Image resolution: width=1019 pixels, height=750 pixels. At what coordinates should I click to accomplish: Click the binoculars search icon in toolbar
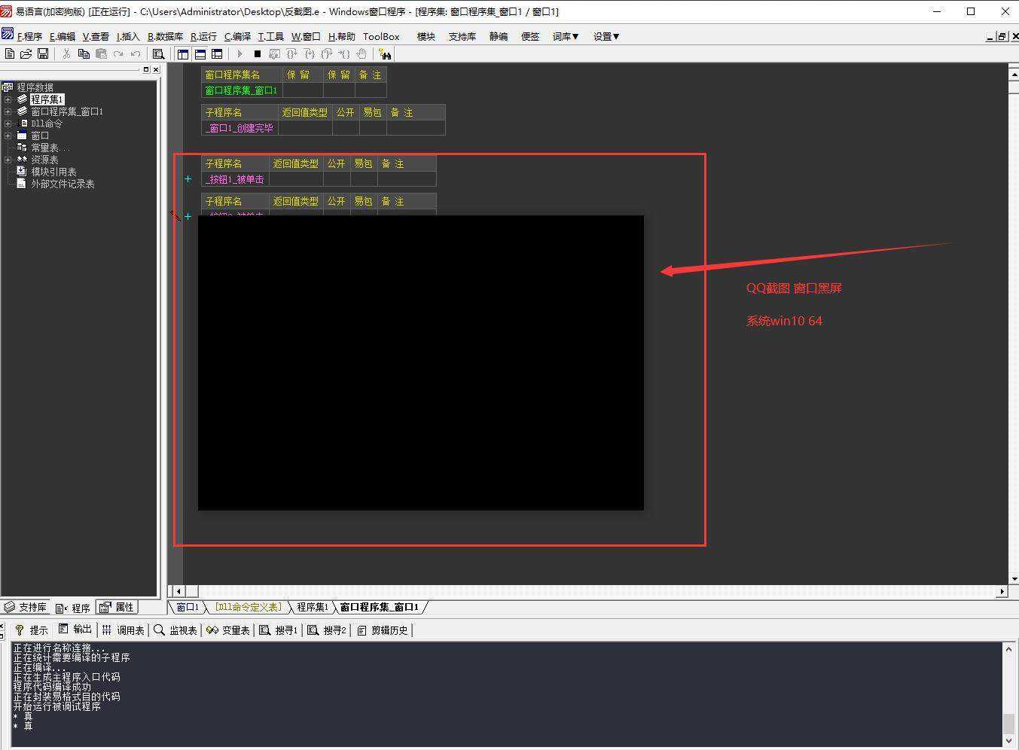pyautogui.click(x=385, y=53)
